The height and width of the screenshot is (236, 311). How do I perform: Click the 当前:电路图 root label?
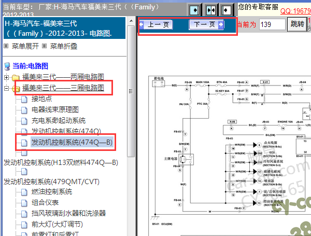pyautogui.click(x=31, y=66)
